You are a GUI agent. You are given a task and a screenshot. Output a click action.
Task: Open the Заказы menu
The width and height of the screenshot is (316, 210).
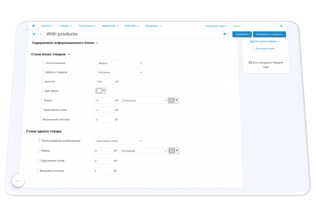(x=47, y=26)
